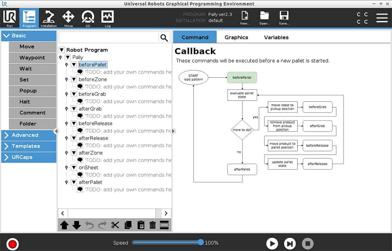Open the Installation screen
The width and height of the screenshot is (392, 251).
click(x=49, y=18)
